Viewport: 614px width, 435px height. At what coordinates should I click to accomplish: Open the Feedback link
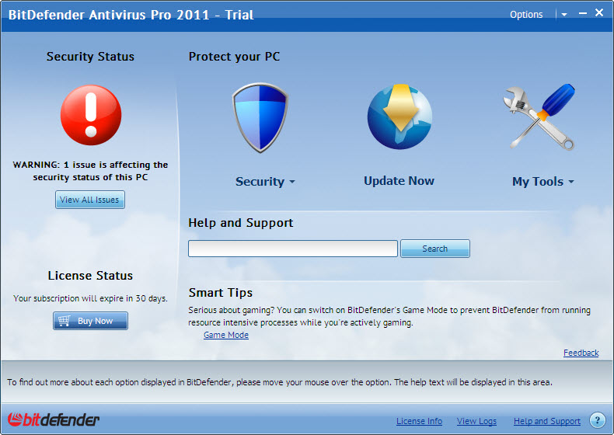click(x=581, y=353)
